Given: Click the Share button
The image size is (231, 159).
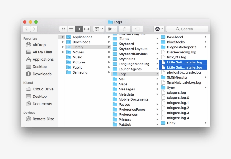Looking at the screenshot, I should tap(125, 29).
